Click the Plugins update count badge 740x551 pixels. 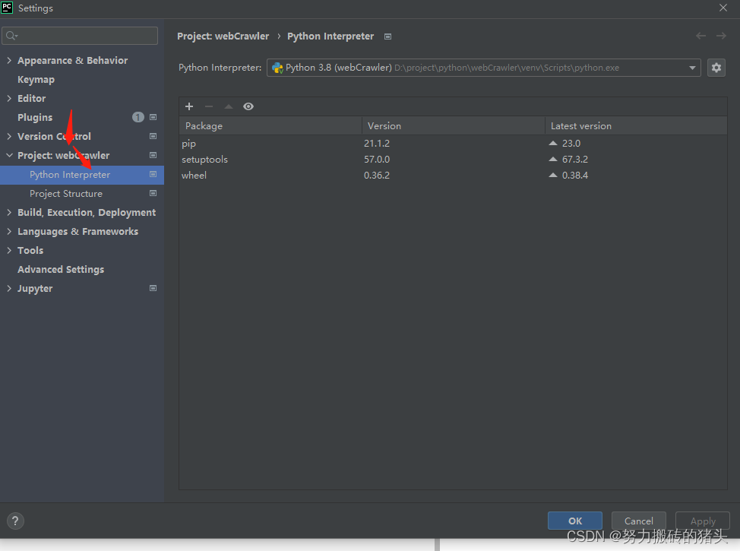(x=138, y=117)
